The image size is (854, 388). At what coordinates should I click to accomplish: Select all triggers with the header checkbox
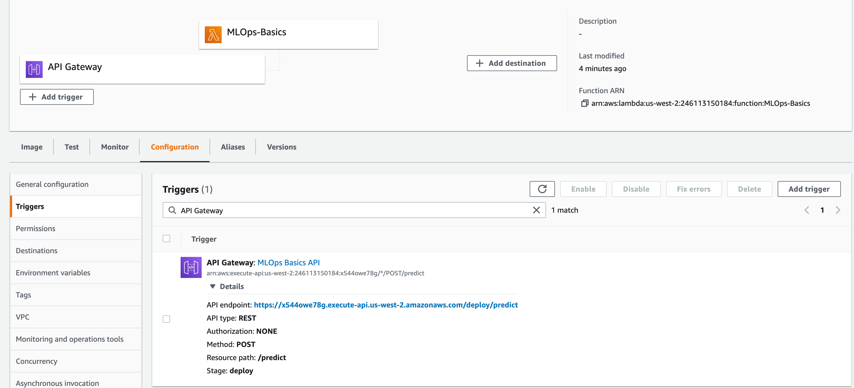[x=166, y=239]
